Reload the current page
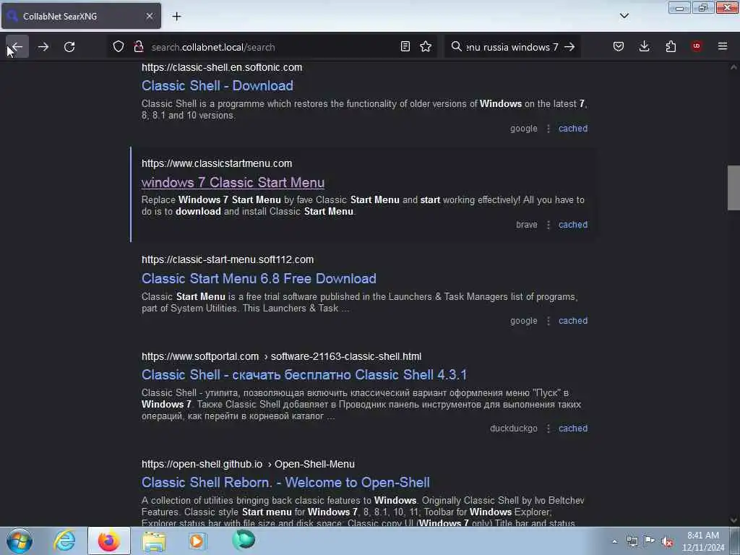The image size is (740, 555). click(69, 47)
